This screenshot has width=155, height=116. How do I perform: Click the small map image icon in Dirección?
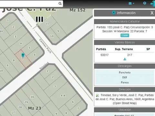click(x=97, y=95)
